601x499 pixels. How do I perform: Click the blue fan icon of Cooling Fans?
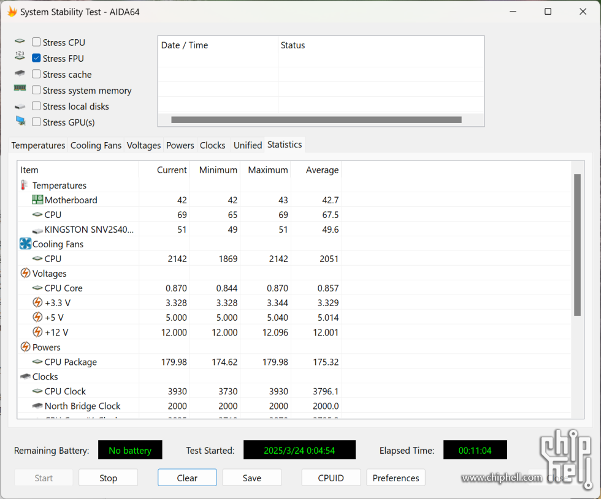click(25, 244)
